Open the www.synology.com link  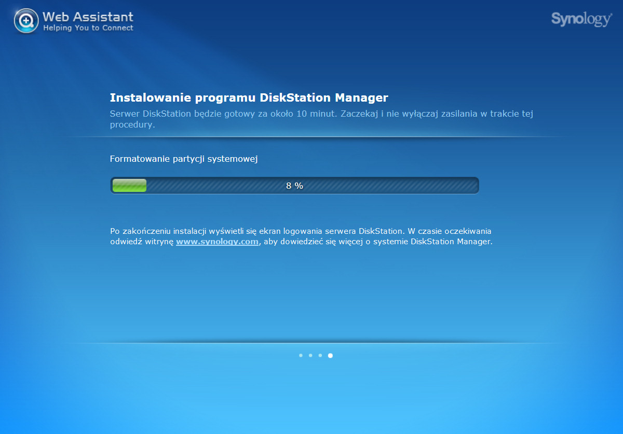pyautogui.click(x=217, y=242)
